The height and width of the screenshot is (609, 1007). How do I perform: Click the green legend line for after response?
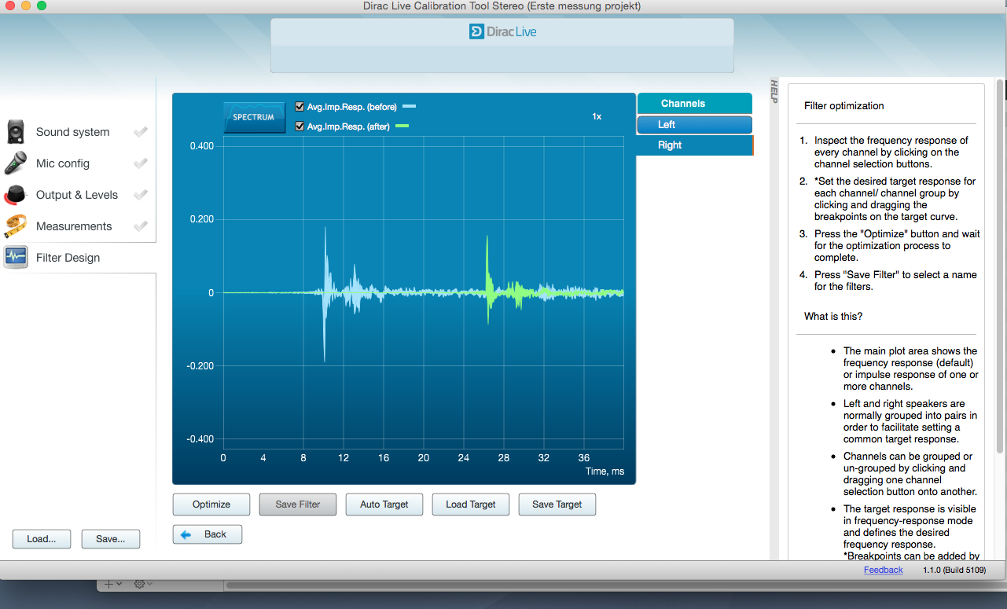(x=402, y=127)
